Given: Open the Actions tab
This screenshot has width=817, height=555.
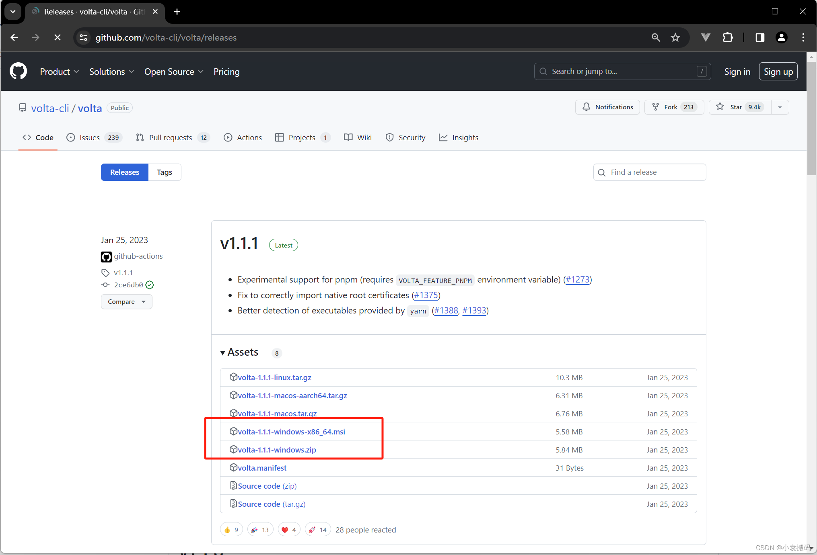Looking at the screenshot, I should [243, 137].
